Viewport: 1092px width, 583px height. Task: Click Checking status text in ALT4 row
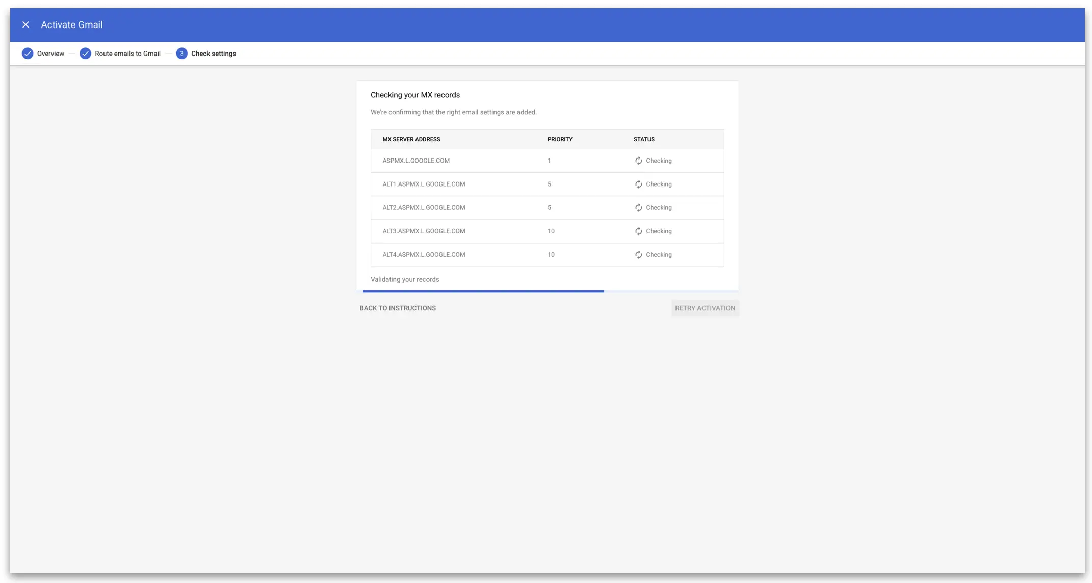[x=659, y=254]
